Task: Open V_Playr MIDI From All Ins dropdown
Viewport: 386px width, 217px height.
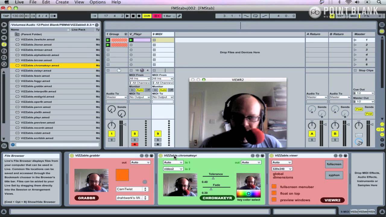Action: click(x=140, y=79)
